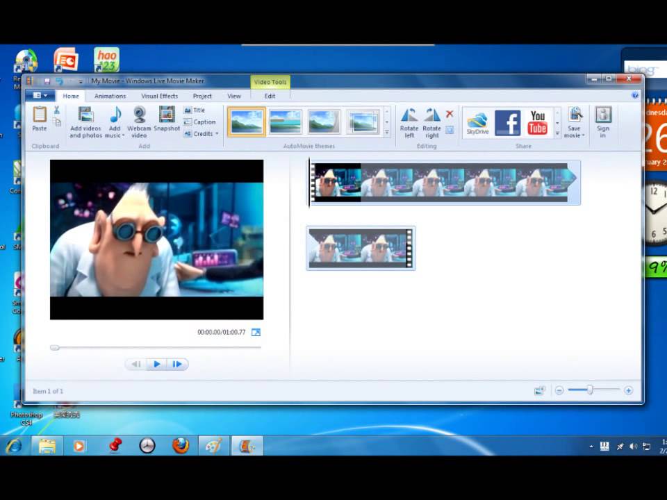Cut selection with the scissors icon
Viewport: 667px width, 500px height.
[x=56, y=110]
